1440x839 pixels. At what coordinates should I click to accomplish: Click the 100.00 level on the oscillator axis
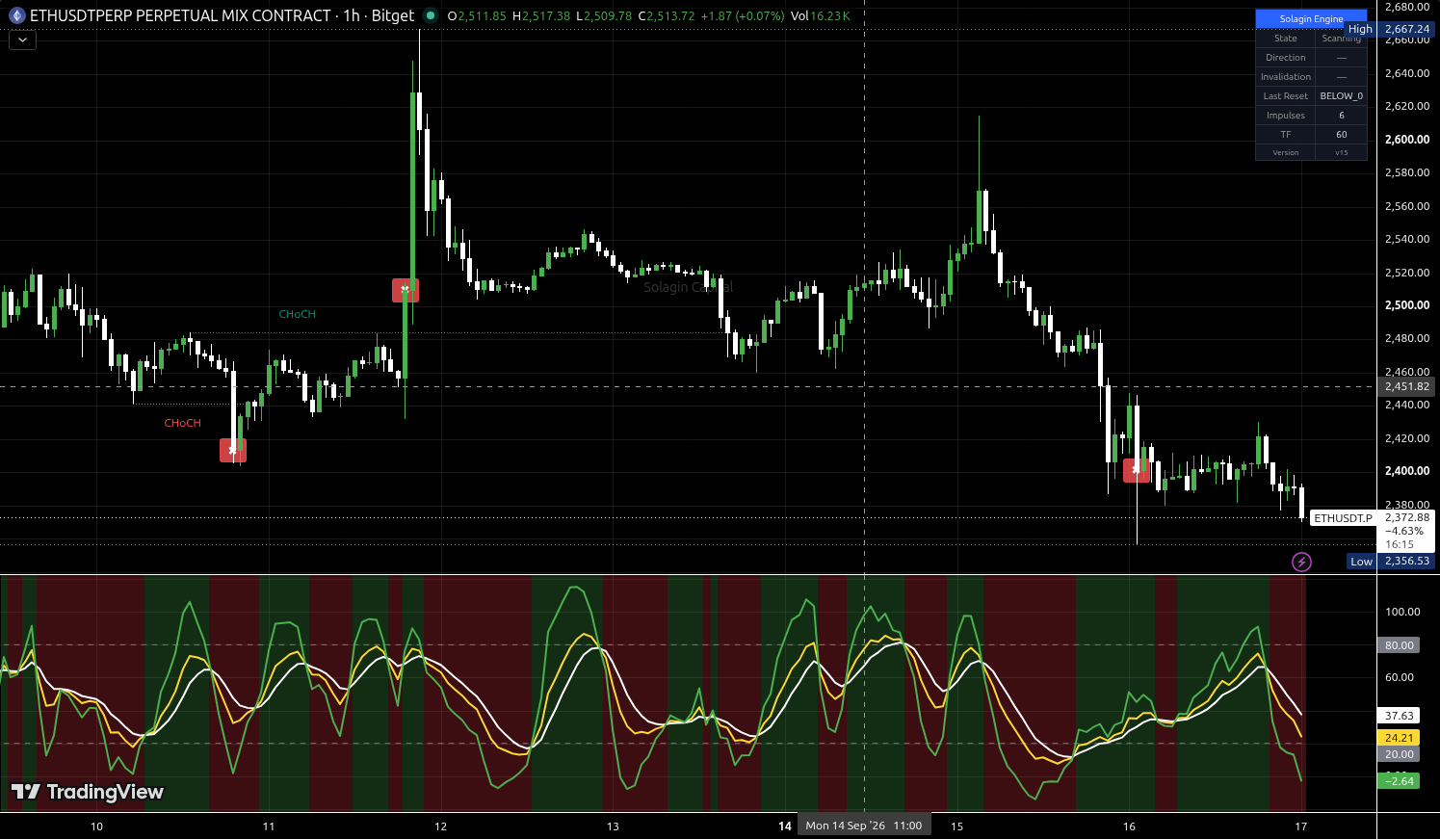(1402, 612)
